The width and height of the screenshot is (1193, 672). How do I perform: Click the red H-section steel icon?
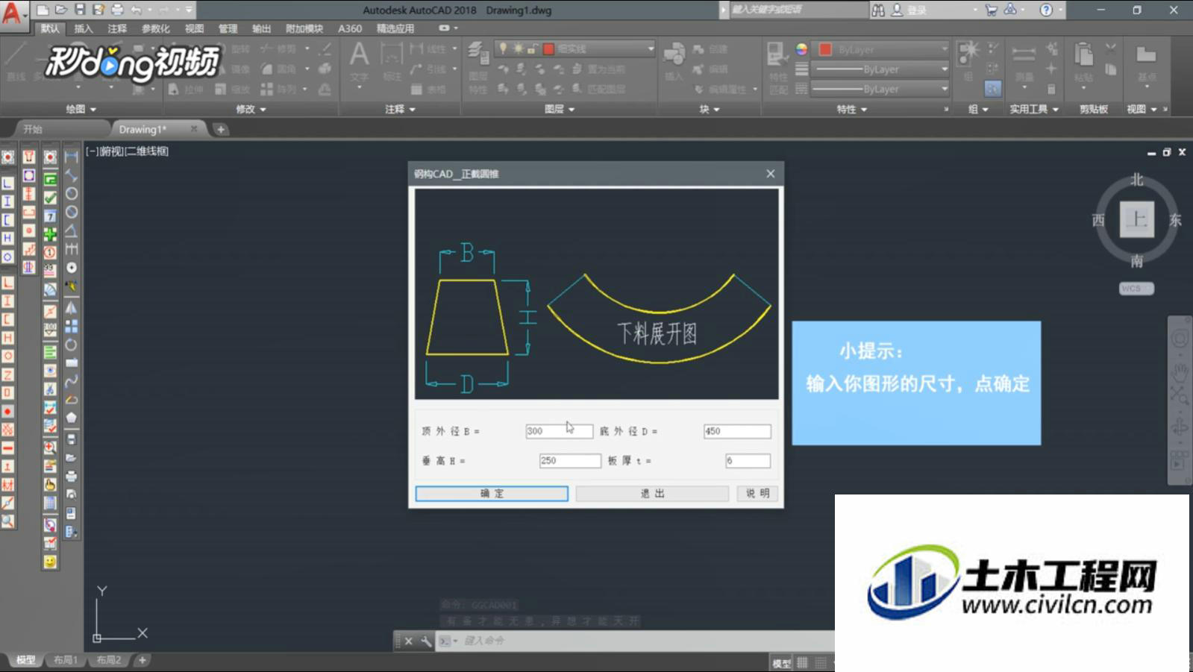point(7,338)
